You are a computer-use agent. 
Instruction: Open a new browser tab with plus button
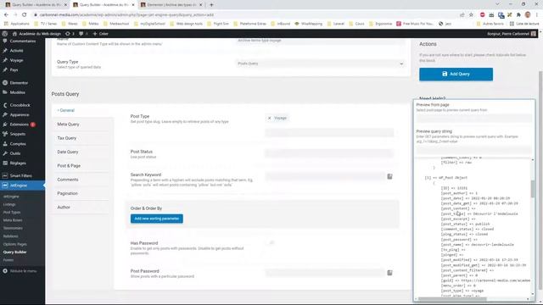coord(211,5)
